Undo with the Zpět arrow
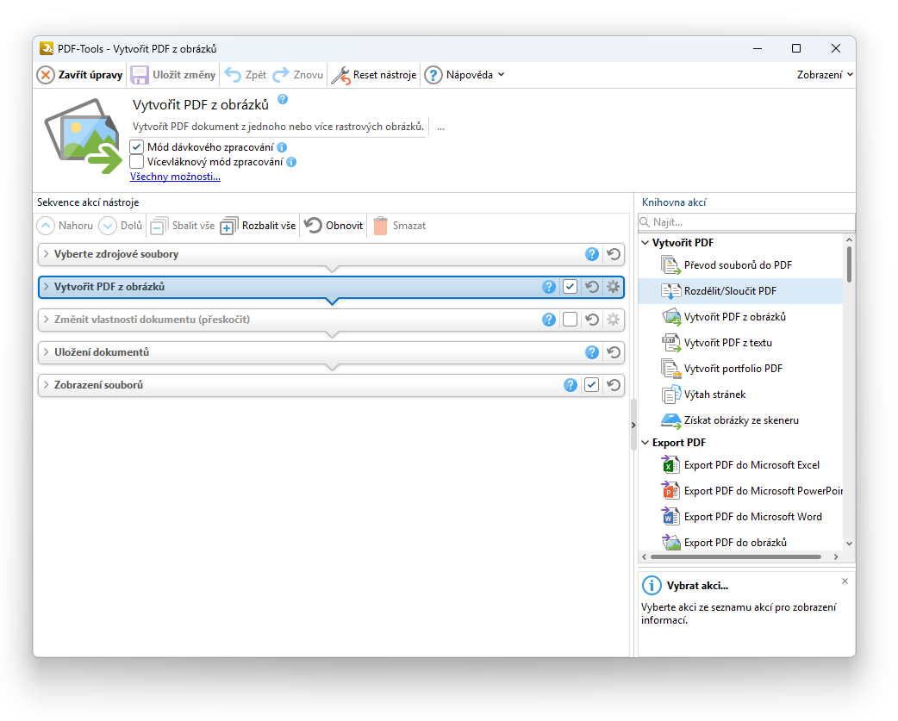Viewport: 898px width, 721px height. coord(233,75)
